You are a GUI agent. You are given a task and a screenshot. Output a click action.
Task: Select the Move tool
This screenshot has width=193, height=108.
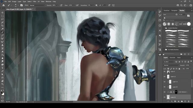point(2,13)
